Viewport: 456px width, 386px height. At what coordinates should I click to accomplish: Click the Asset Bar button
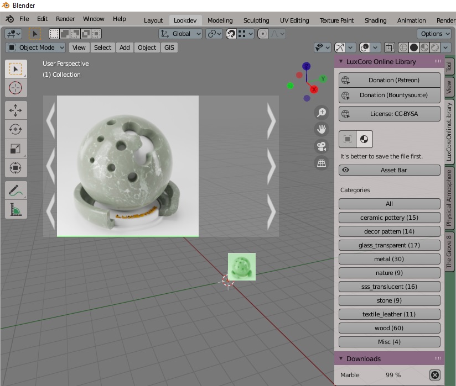[389, 170]
